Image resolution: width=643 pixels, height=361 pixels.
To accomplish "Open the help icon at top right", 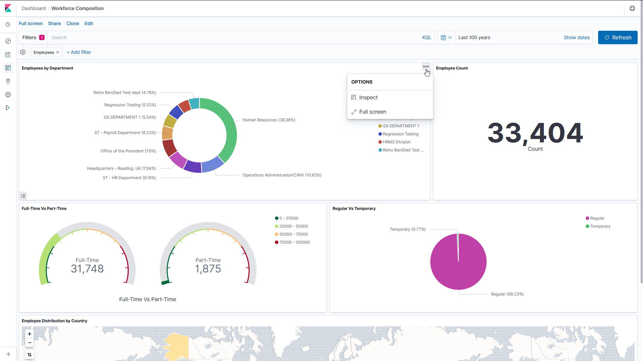I will point(632,8).
